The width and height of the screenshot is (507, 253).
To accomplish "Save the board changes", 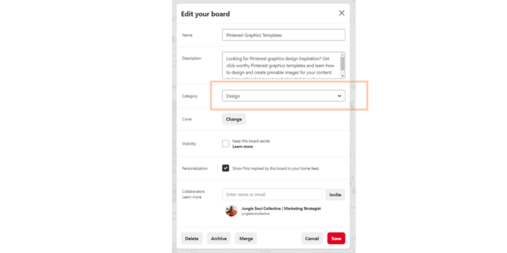I will [x=336, y=239].
